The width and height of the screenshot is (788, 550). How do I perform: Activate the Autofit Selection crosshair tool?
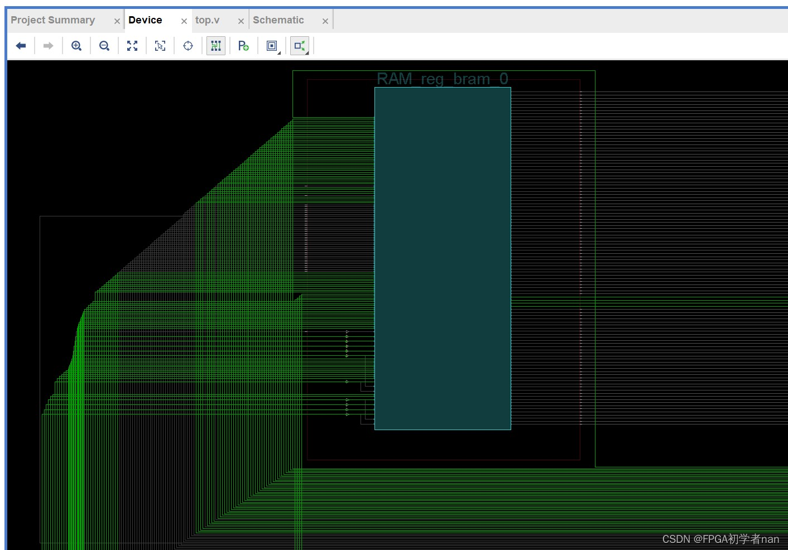point(188,46)
